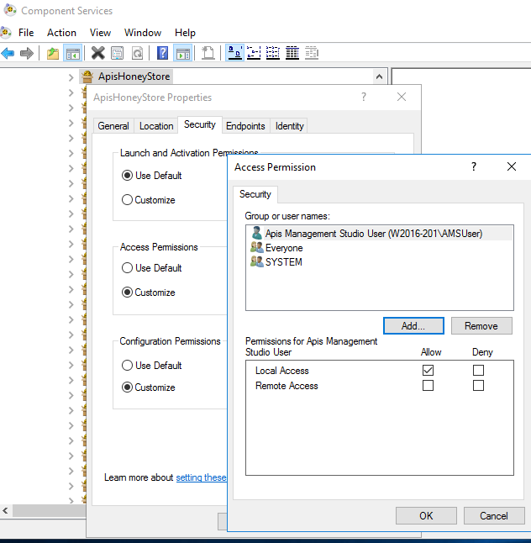Select the Everyone group icon

click(256, 248)
